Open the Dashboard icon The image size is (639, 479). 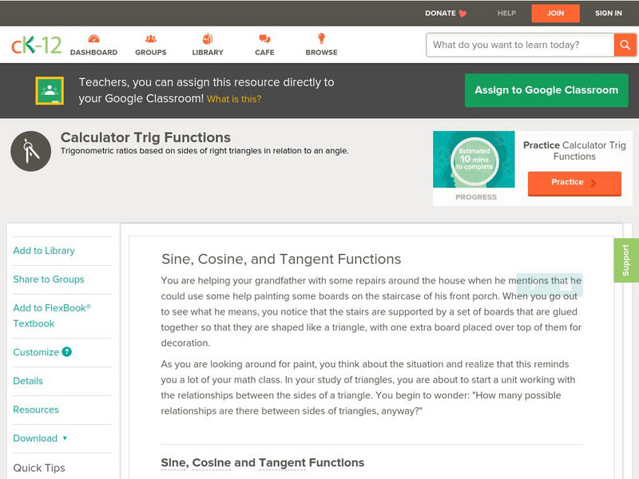pyautogui.click(x=93, y=39)
